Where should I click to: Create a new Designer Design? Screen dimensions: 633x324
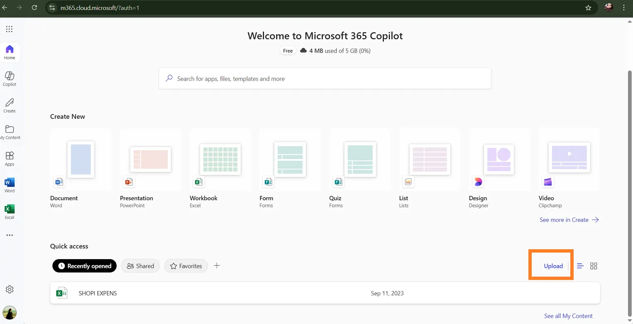[499, 168]
